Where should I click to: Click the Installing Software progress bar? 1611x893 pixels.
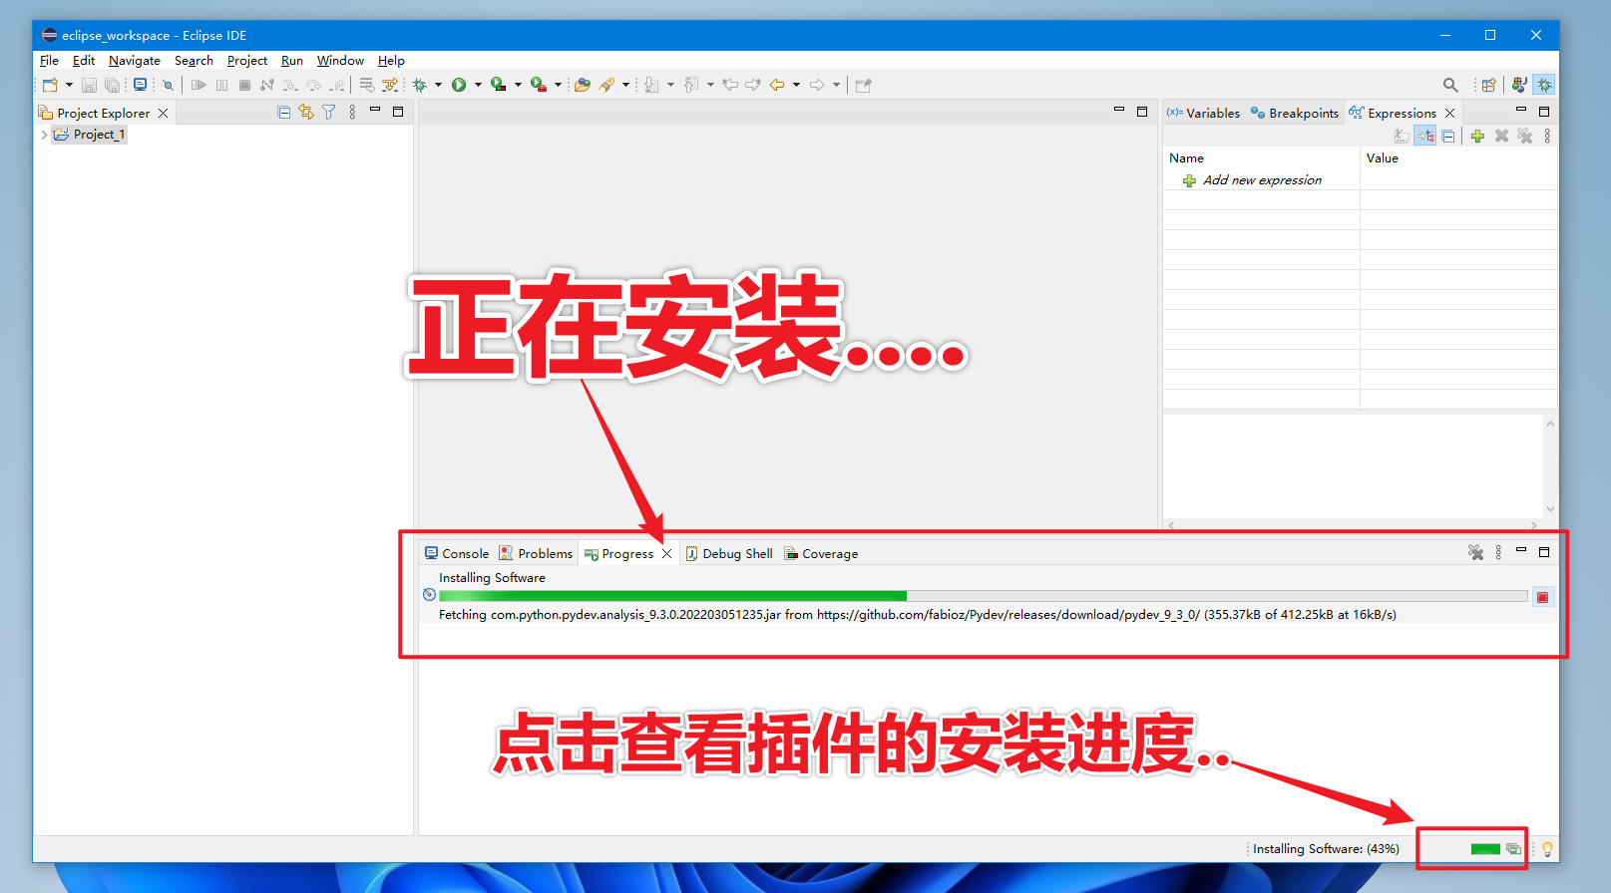983,596
